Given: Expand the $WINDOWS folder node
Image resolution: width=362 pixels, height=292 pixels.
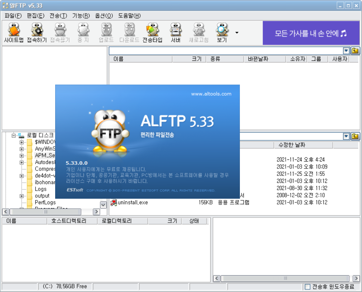Looking at the screenshot, I should [x=22, y=142].
